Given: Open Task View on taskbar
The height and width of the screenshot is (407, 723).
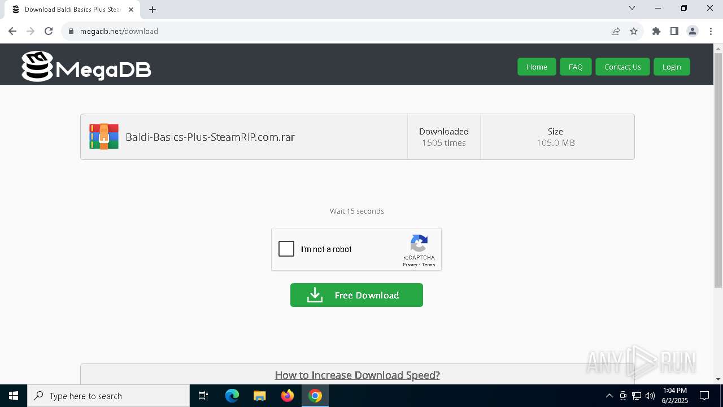Looking at the screenshot, I should [x=203, y=396].
